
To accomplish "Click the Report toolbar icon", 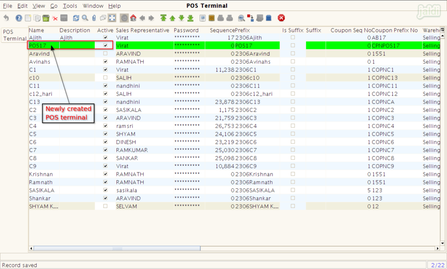I will (x=203, y=18).
